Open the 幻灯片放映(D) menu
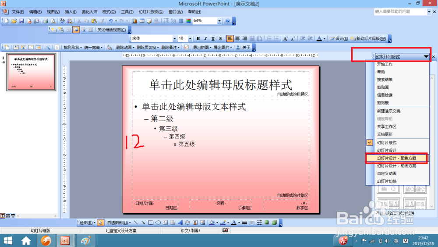Image resolution: width=438 pixels, height=247 pixels. pyautogui.click(x=151, y=12)
